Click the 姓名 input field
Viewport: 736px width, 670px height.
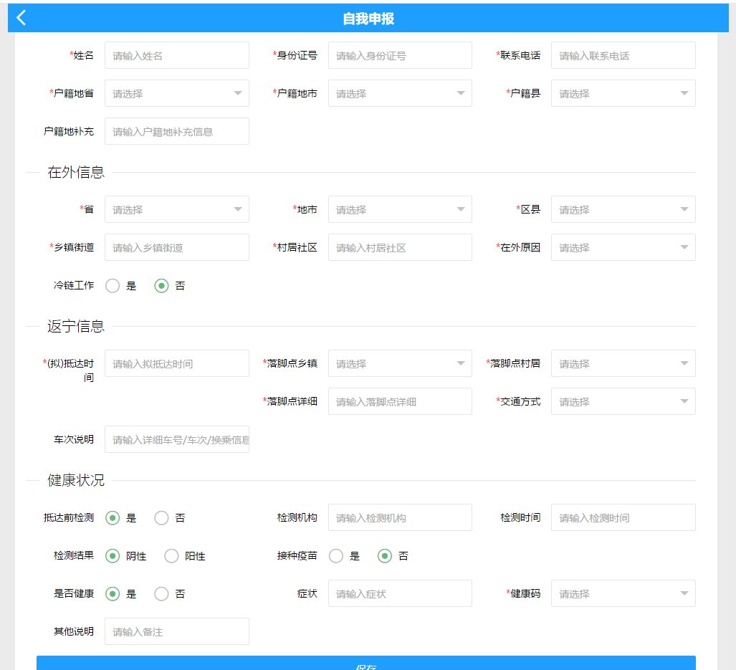click(x=176, y=55)
